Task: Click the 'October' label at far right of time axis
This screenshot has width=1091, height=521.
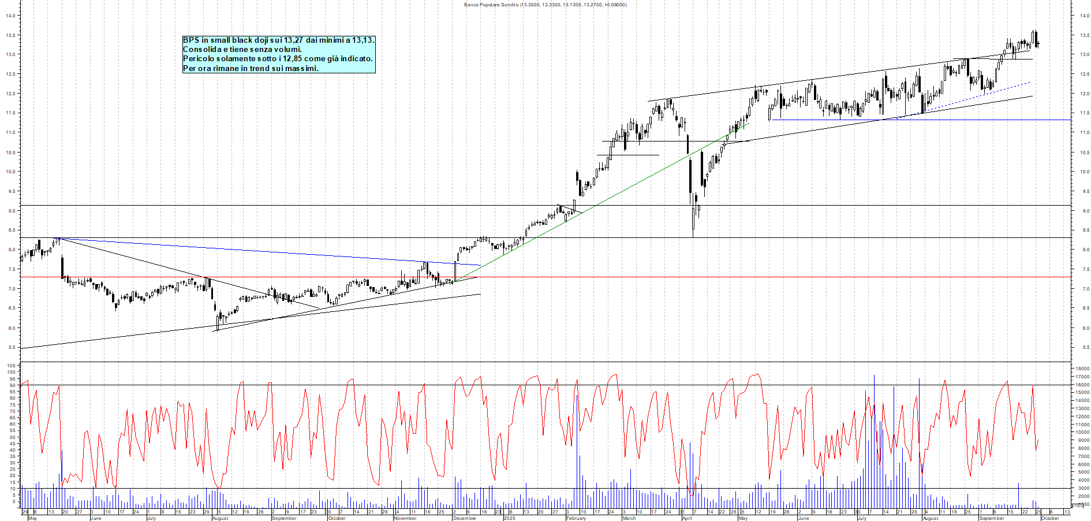Action: click(x=1049, y=518)
